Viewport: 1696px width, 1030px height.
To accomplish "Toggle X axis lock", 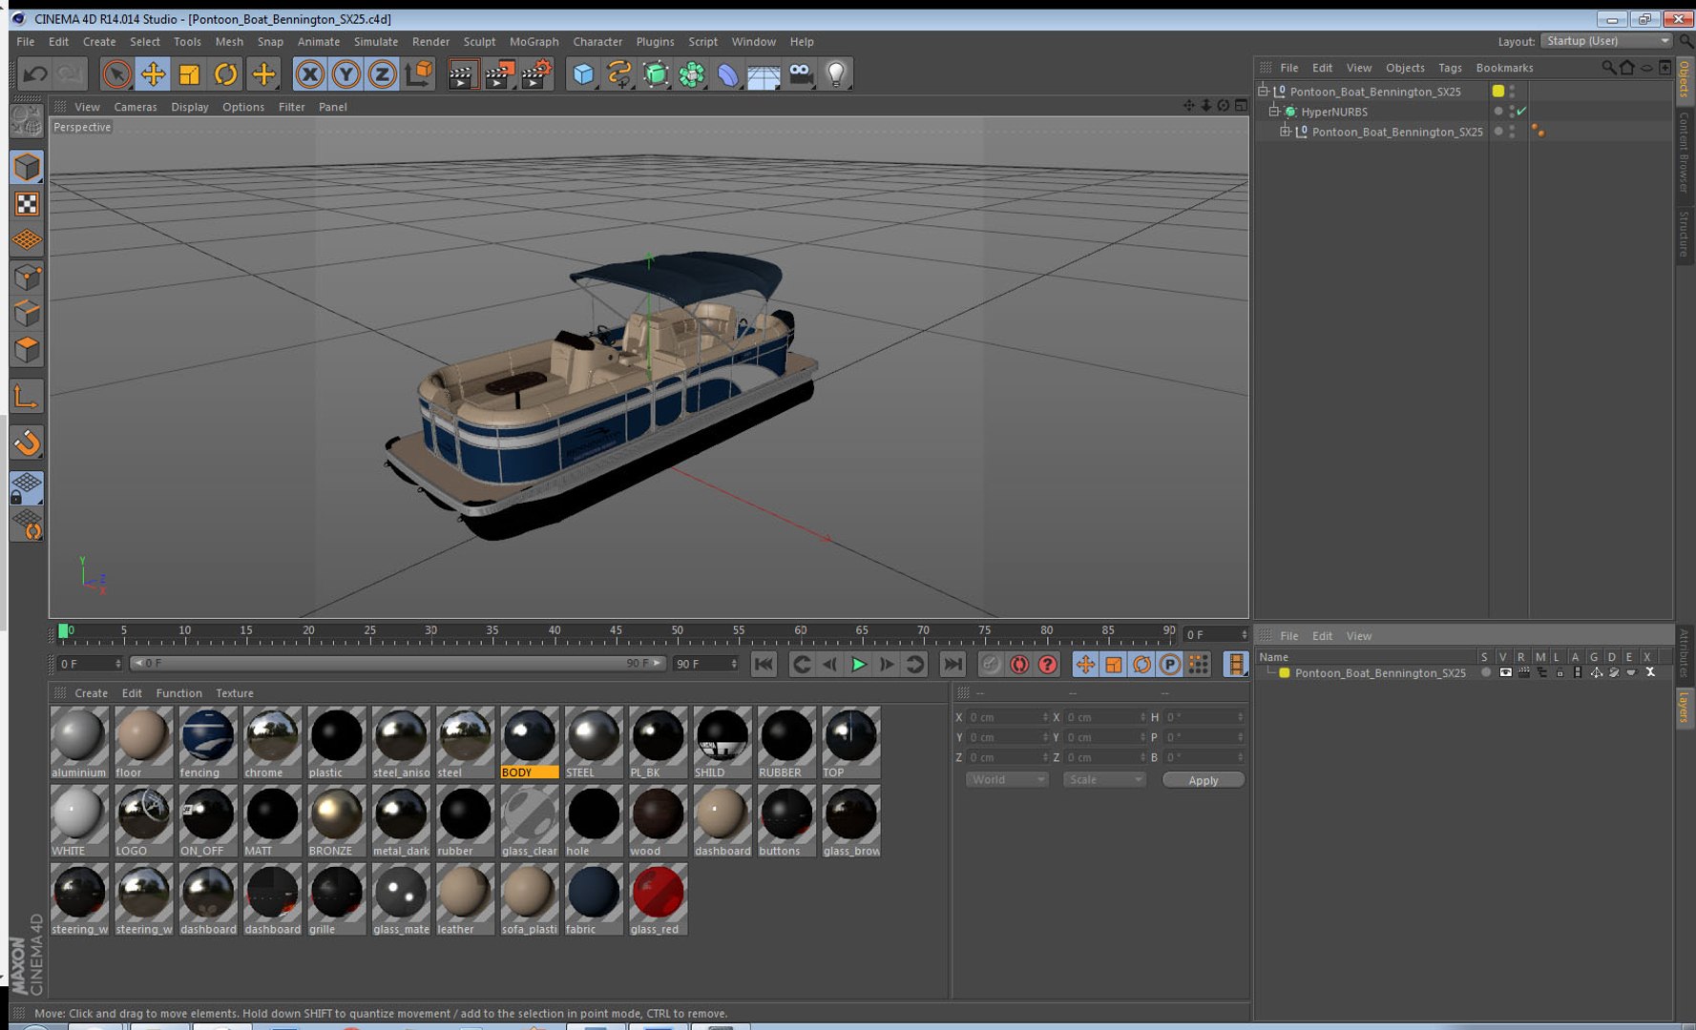I will (309, 73).
